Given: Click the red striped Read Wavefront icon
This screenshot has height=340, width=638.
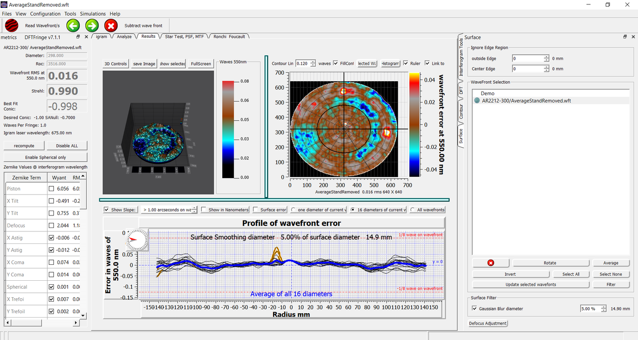Looking at the screenshot, I should (x=11, y=25).
